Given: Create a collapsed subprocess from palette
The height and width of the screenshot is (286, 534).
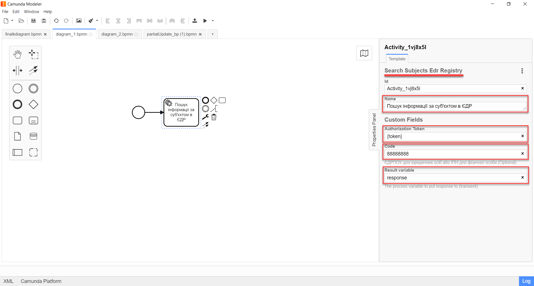Looking at the screenshot, I should pyautogui.click(x=33, y=121).
